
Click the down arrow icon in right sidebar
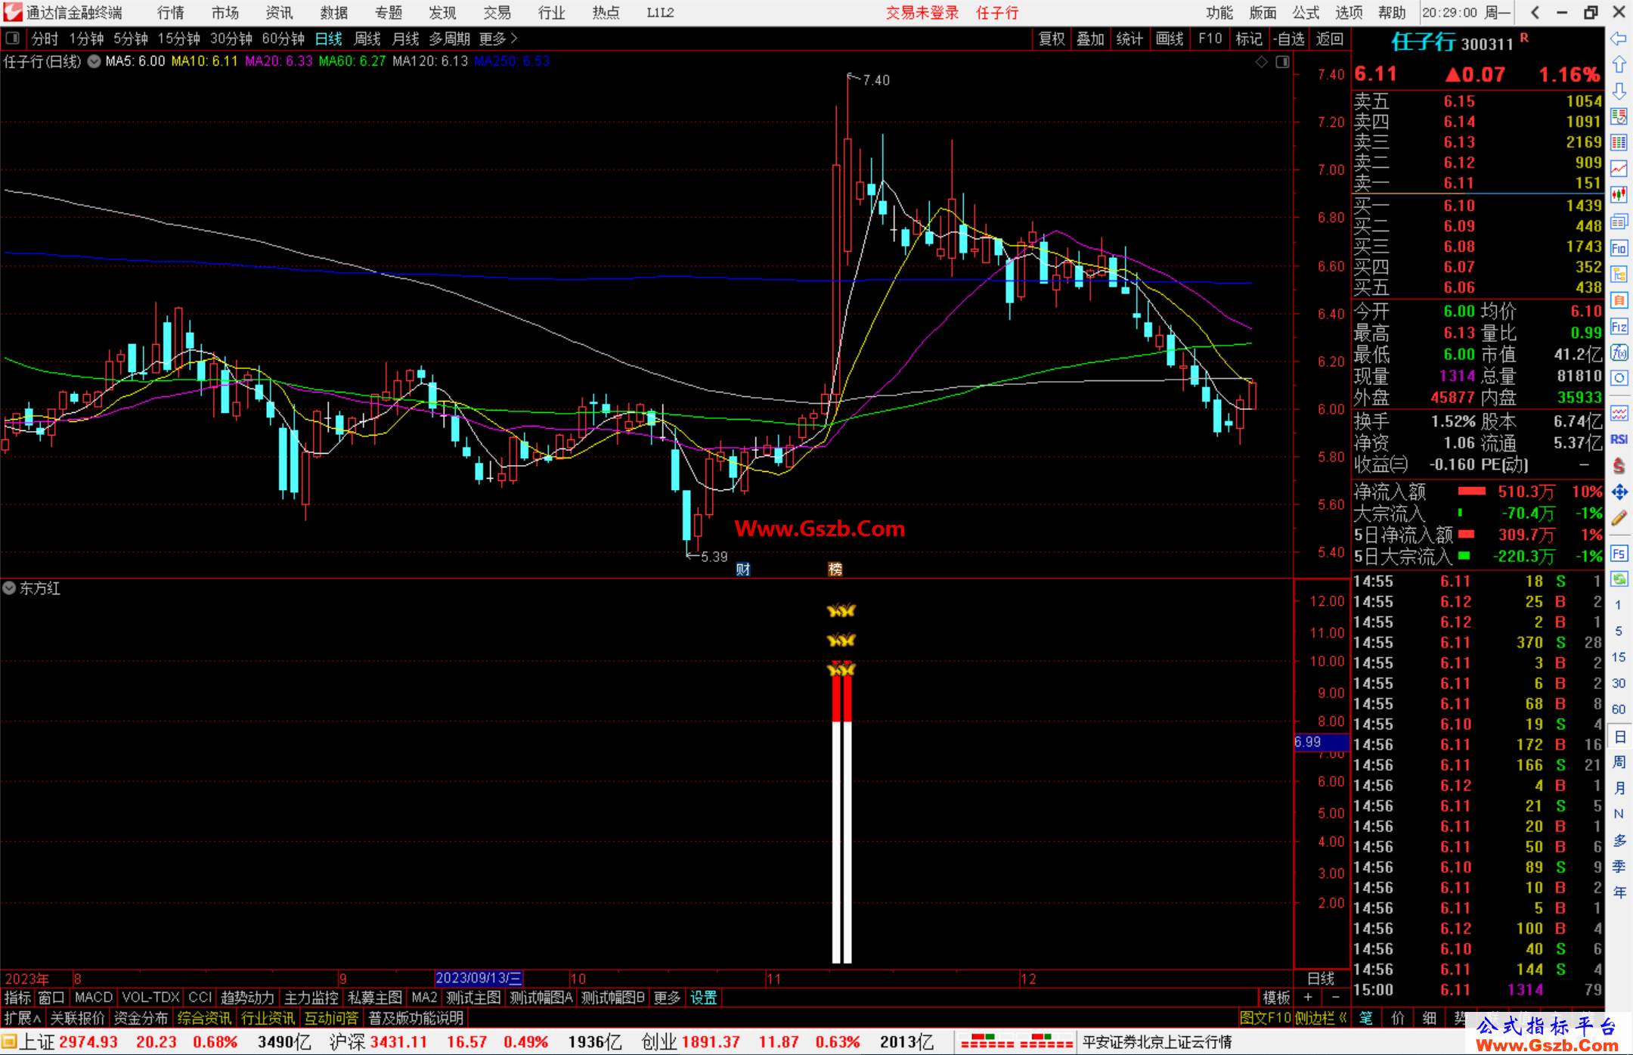click(x=1619, y=91)
